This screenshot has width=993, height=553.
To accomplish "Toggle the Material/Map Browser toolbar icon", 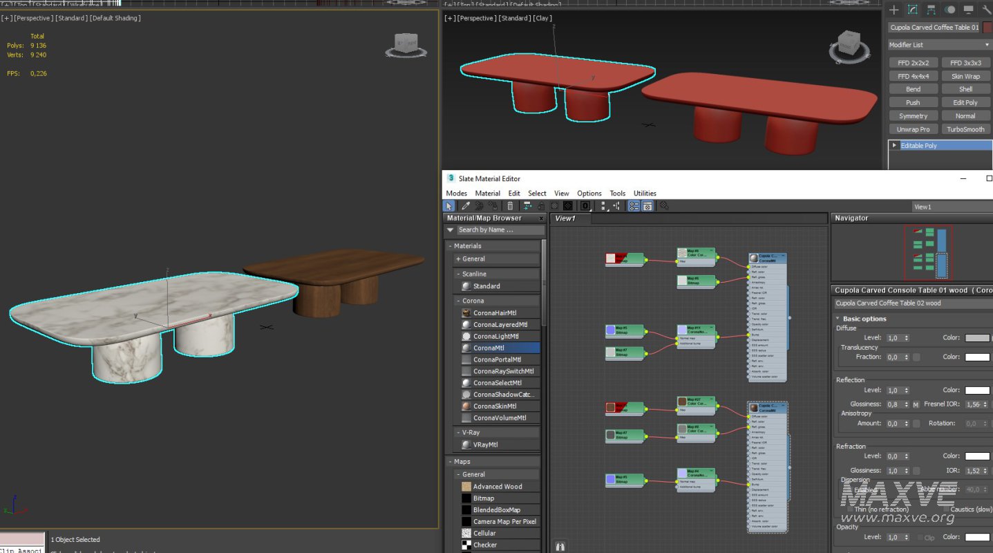I will (634, 206).
